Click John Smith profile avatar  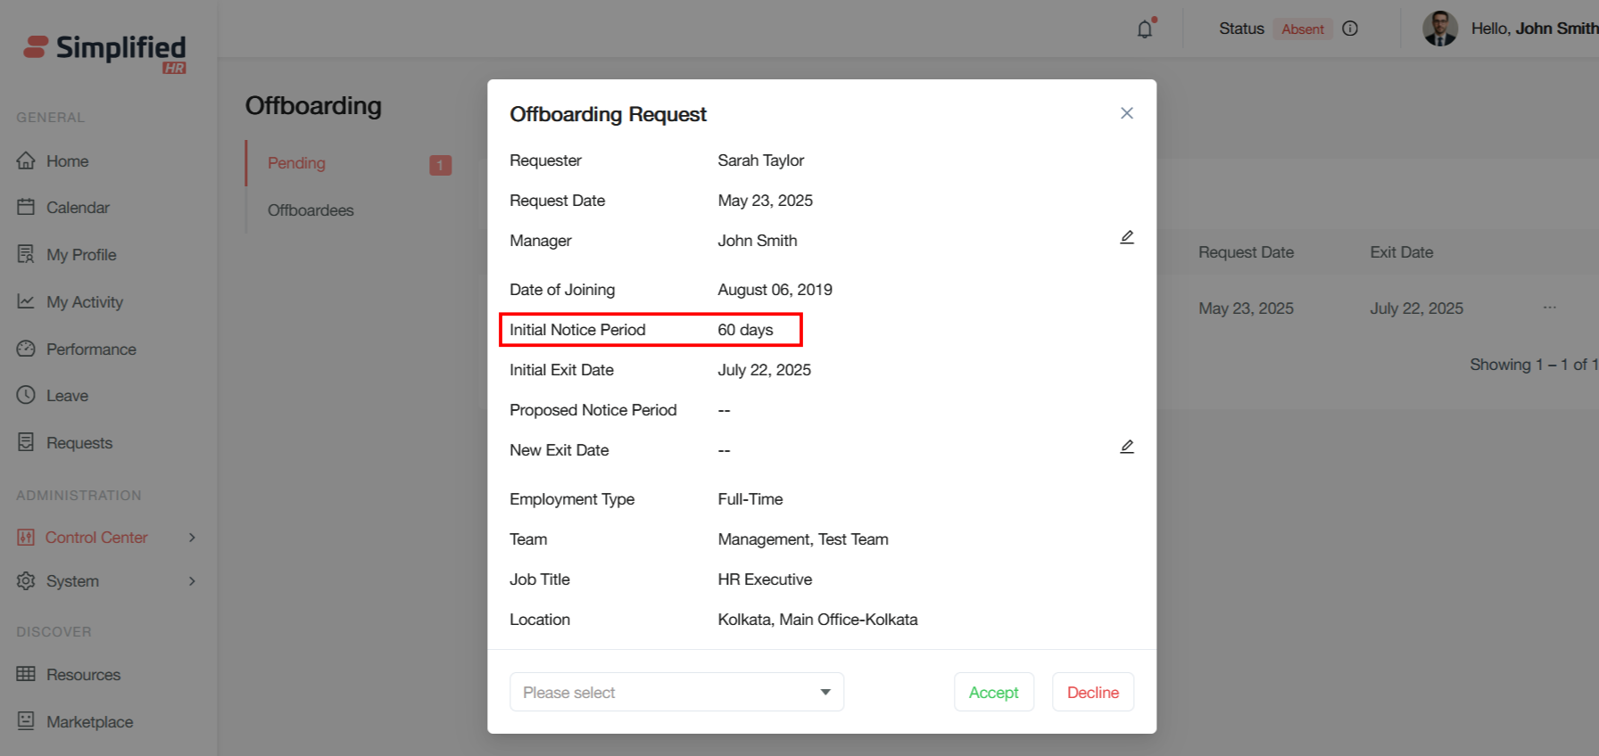tap(1439, 29)
